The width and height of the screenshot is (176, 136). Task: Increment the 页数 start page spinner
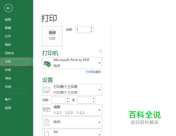click(68, 99)
